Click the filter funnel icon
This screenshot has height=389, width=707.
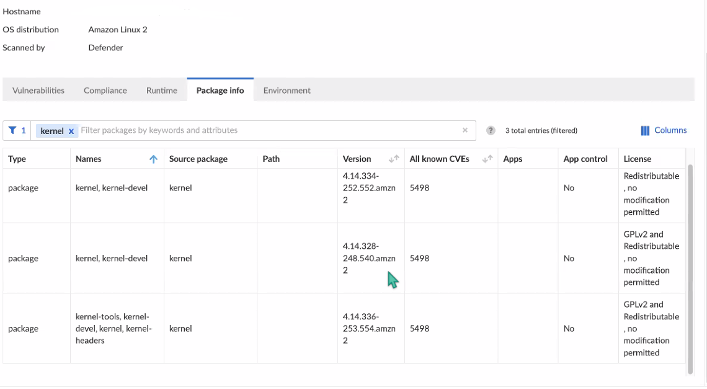pyautogui.click(x=12, y=130)
